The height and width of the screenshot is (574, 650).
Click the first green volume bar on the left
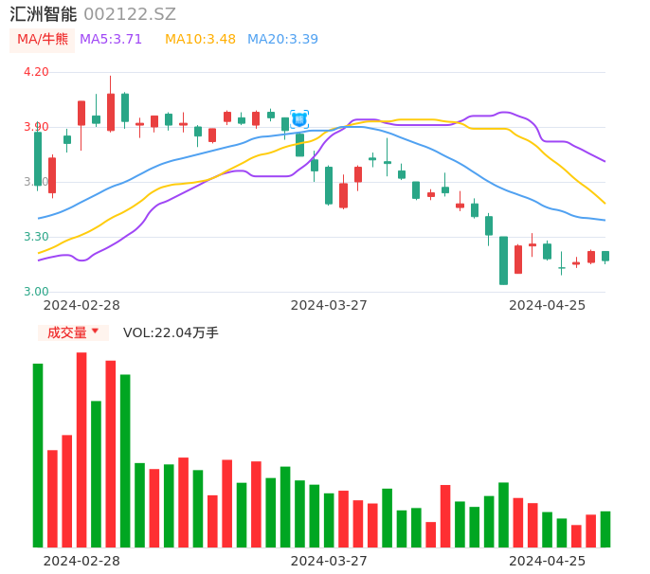(x=38, y=455)
